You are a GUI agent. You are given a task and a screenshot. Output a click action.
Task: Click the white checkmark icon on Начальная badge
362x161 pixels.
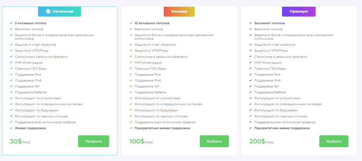pyautogui.click(x=48, y=11)
